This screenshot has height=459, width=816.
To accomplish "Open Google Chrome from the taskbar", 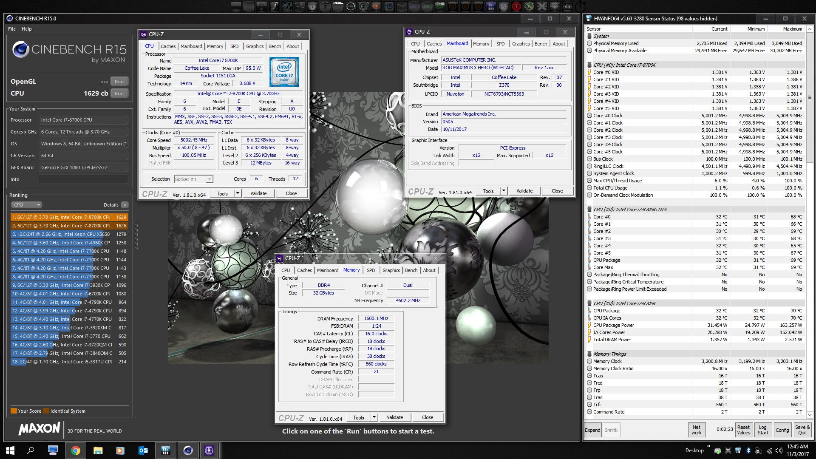I will [75, 450].
